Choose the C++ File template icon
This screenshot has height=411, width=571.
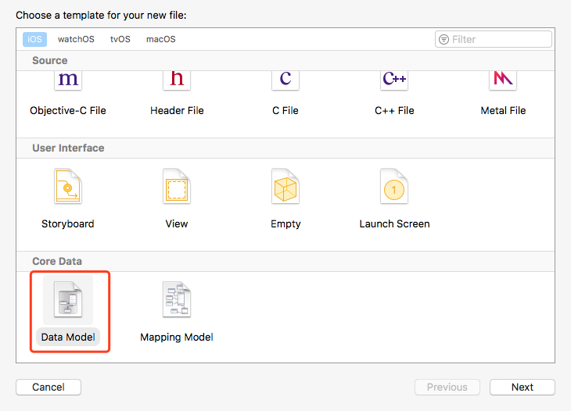[394, 80]
